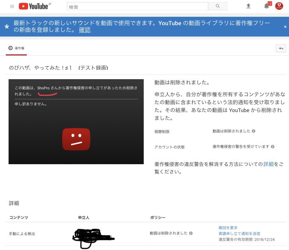Click the info icon in the ポリシー column
The width and height of the screenshot is (289, 250).
pos(191,233)
